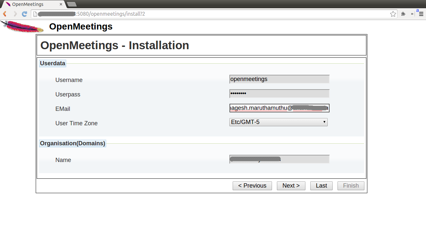Proceed with the Next > button
Viewport: 426px width, 244px height.
point(291,186)
